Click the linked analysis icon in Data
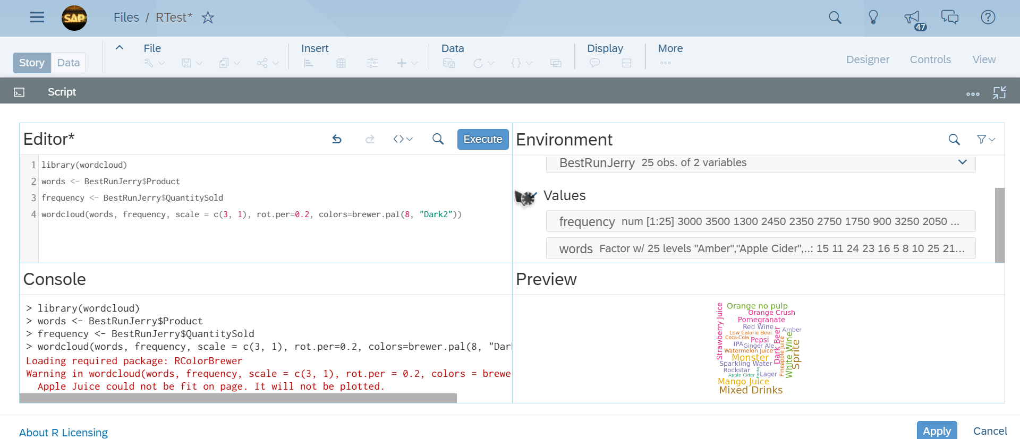This screenshot has width=1020, height=439. pos(556,63)
